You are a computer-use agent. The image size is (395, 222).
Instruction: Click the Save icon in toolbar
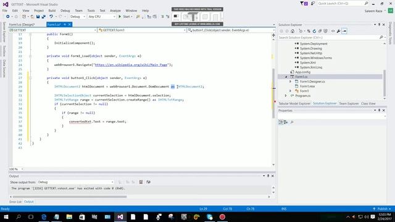(38, 17)
